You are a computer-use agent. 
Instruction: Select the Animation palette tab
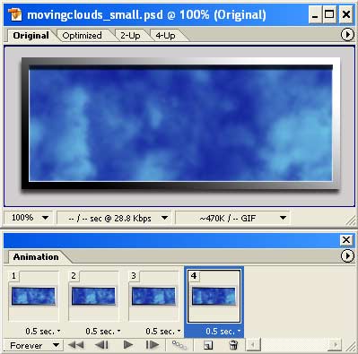(36, 257)
